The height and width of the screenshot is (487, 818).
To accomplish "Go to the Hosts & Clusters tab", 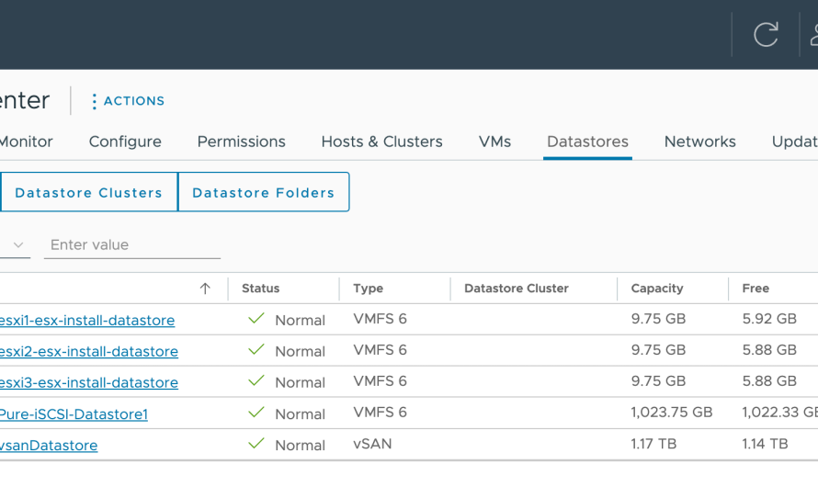I will pos(381,142).
